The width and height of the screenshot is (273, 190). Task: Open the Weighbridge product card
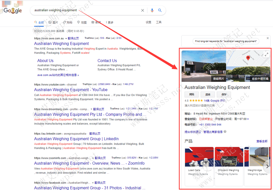point(257,166)
